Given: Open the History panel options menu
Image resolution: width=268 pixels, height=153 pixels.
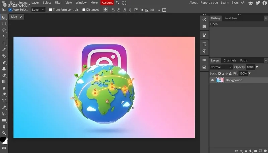Looking at the screenshot, I should [266, 18].
